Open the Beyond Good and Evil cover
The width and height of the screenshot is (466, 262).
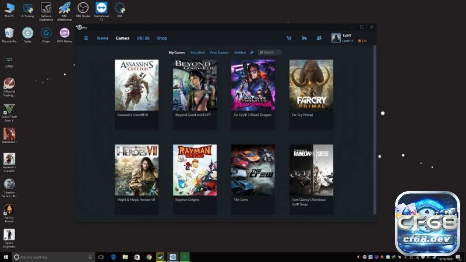coord(195,85)
